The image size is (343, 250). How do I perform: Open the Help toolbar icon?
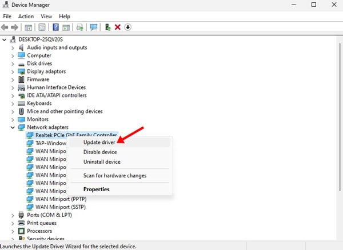click(56, 27)
